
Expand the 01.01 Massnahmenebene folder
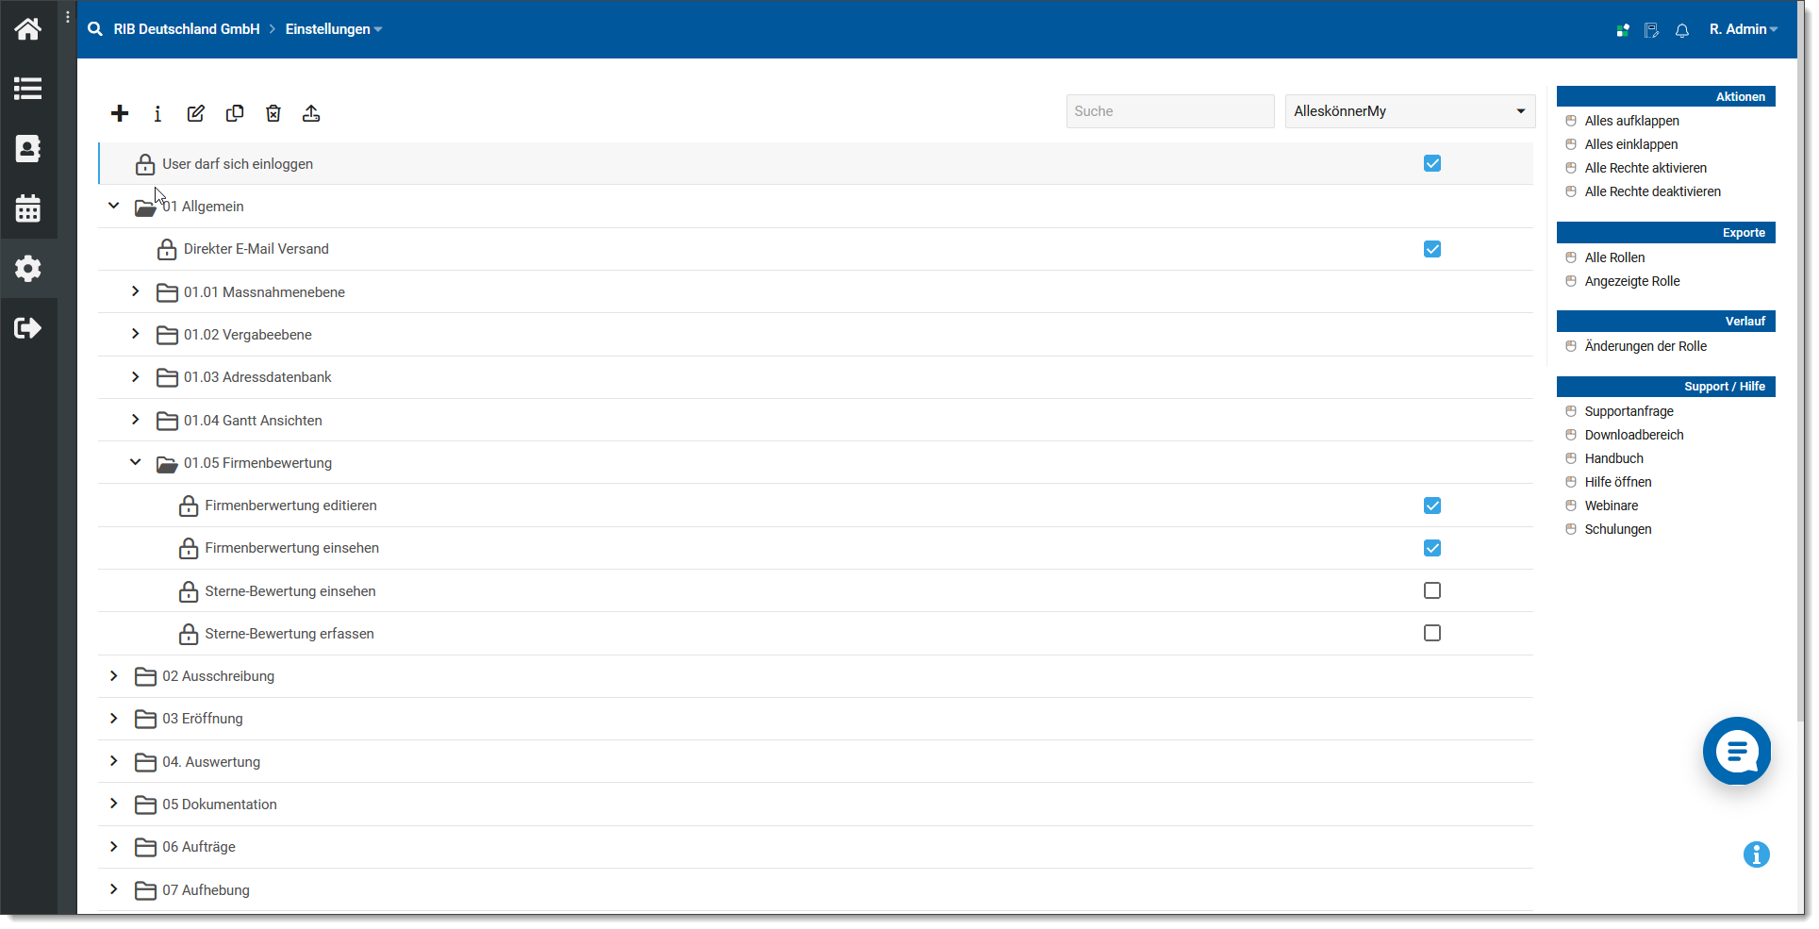tap(136, 291)
